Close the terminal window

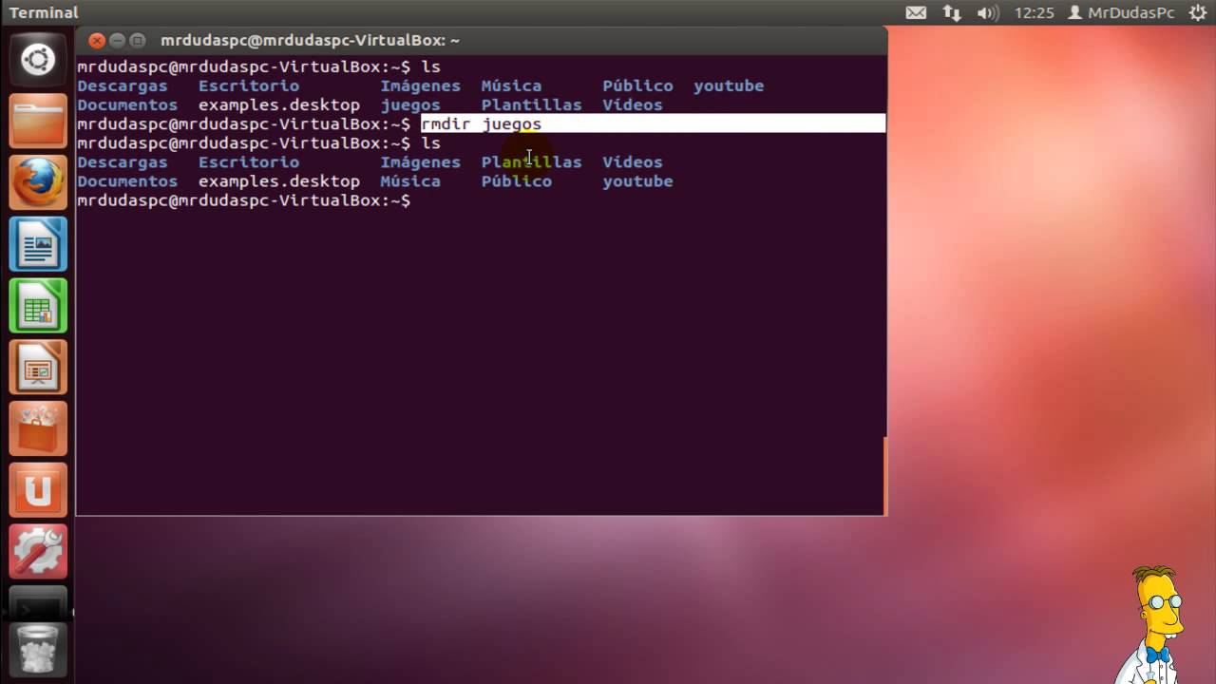click(96, 41)
